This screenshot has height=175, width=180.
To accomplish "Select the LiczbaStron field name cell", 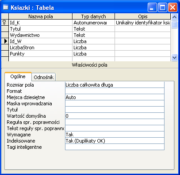I will (41, 48).
